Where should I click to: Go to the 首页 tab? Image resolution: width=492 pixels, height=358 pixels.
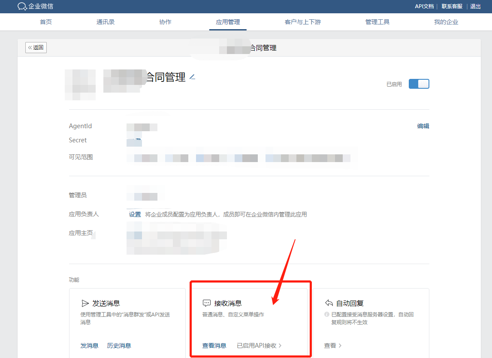(45, 21)
